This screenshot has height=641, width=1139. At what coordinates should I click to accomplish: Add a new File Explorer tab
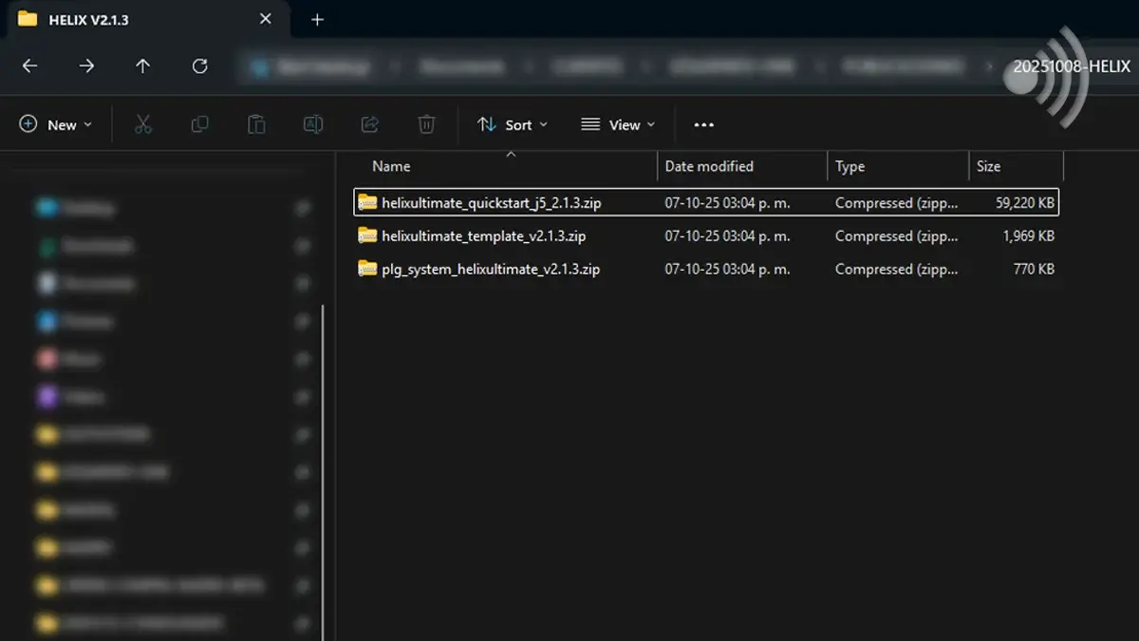317,19
